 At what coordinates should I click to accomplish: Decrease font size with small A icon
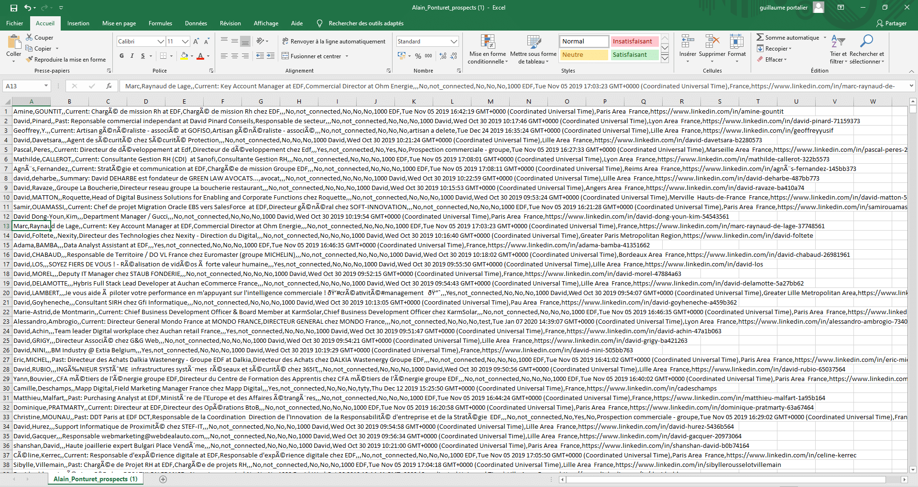point(207,42)
